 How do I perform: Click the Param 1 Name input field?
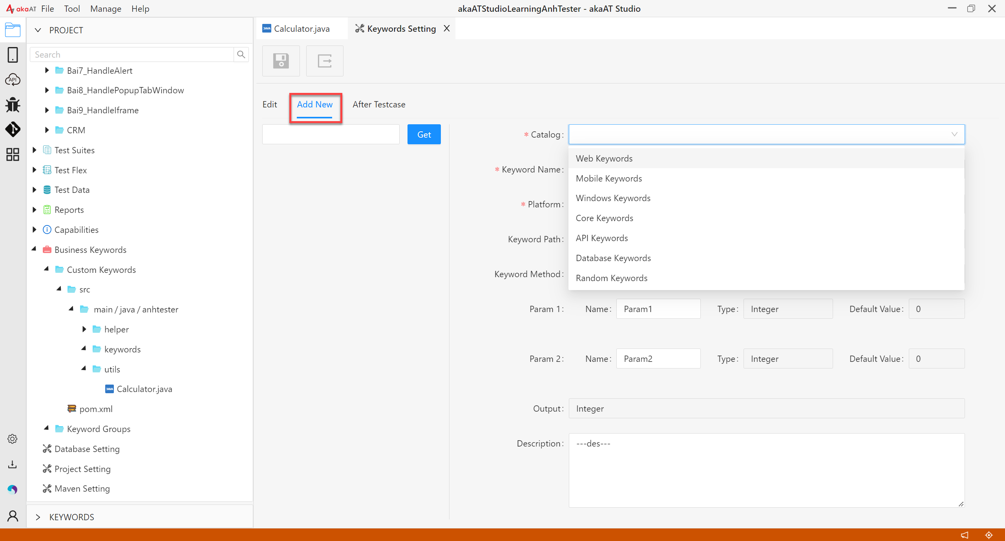click(658, 309)
